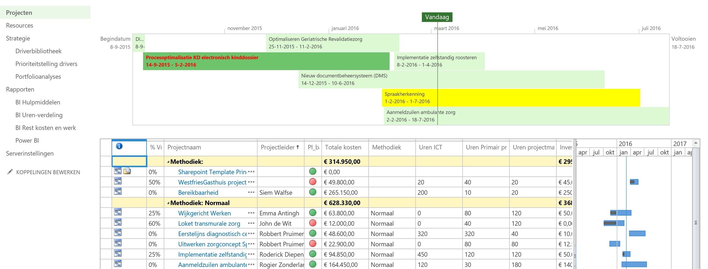Open BI Hulpmiddelen report
Viewport: 708px width, 269px height.
point(38,102)
